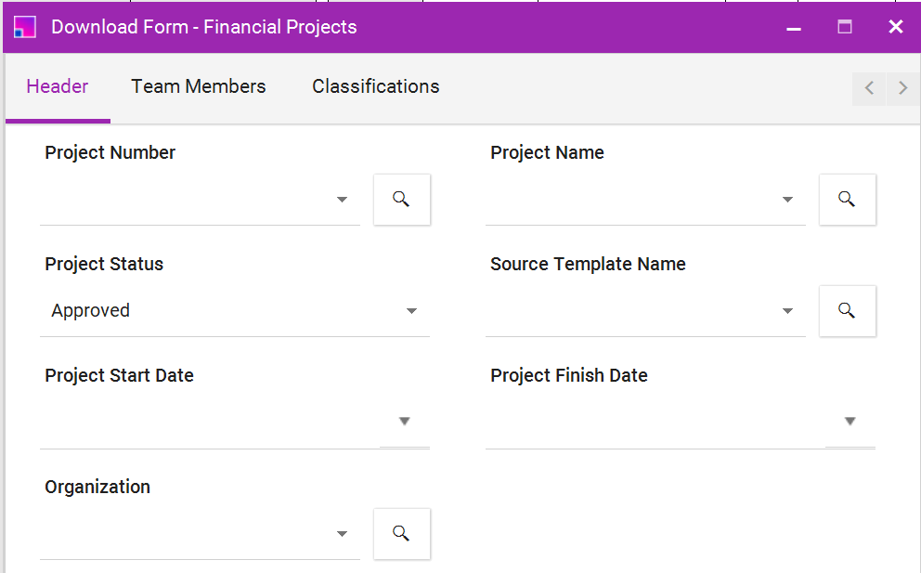Screen dimensions: 921x573
Task: Open the Project Start Date picker arrow
Action: 404,422
